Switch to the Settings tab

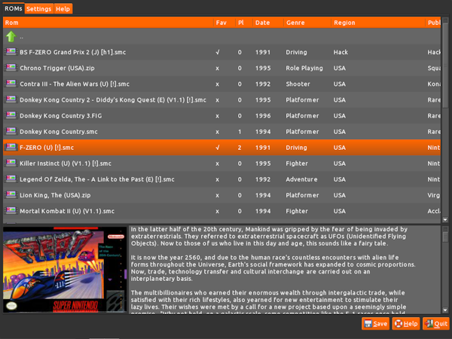pyautogui.click(x=39, y=9)
